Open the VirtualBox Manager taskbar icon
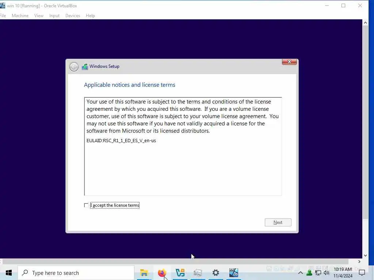This screenshot has height=280, width=374. click(180, 273)
